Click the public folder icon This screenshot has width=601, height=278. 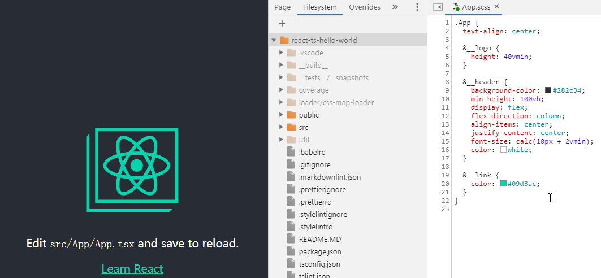292,115
